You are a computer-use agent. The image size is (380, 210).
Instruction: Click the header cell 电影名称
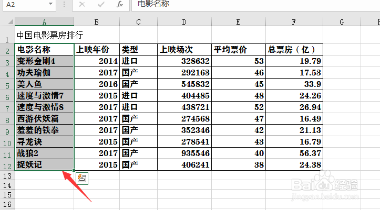[44, 50]
